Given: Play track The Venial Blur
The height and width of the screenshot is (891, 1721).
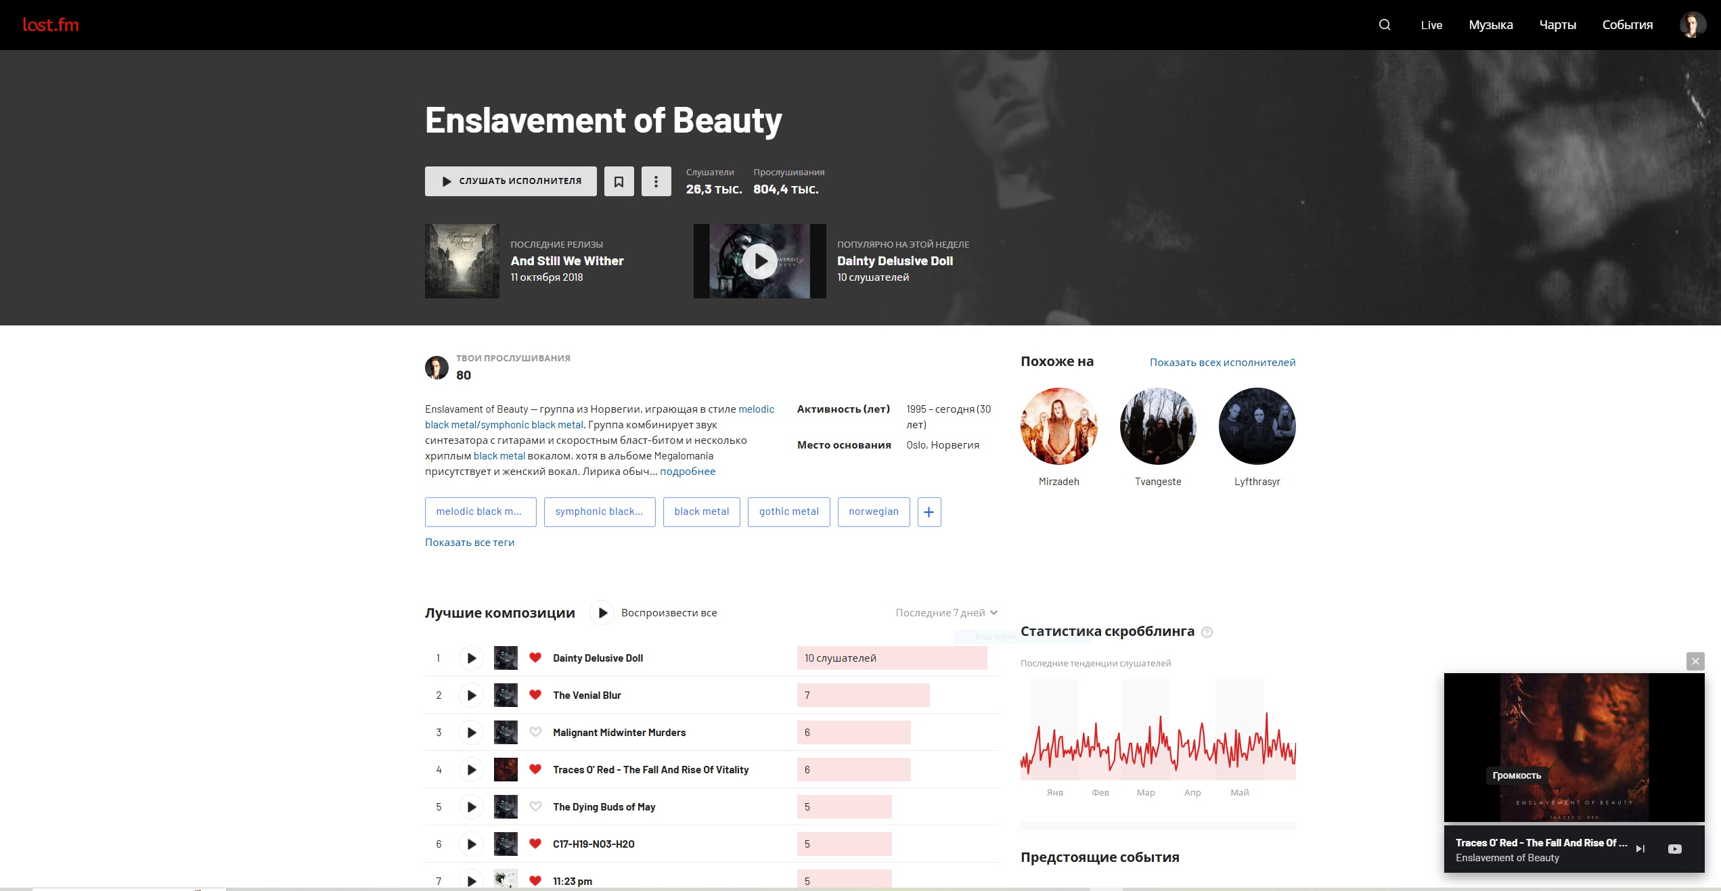Looking at the screenshot, I should pos(471,695).
